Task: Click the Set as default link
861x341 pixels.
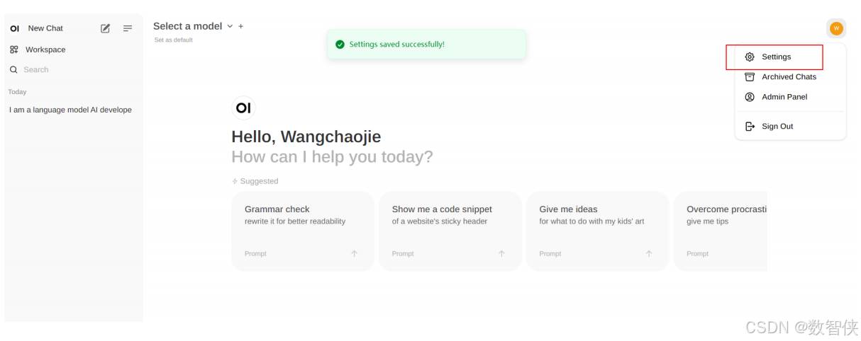Action: [x=174, y=40]
